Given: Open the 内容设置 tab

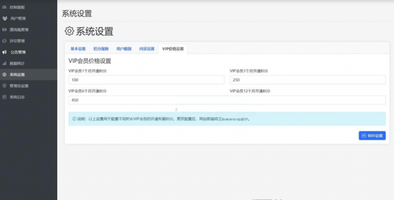Looking at the screenshot, I should click(147, 49).
